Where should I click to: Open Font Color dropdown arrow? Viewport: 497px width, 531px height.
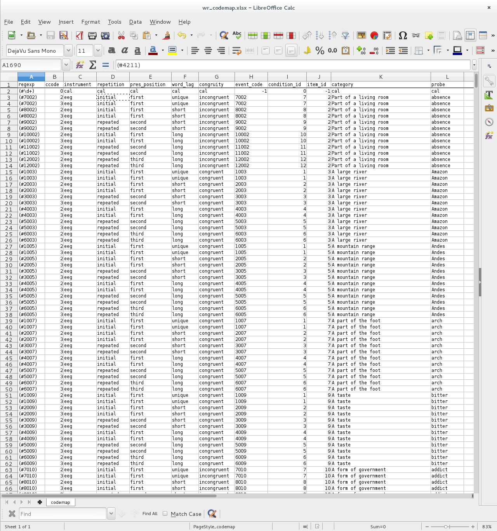click(162, 50)
